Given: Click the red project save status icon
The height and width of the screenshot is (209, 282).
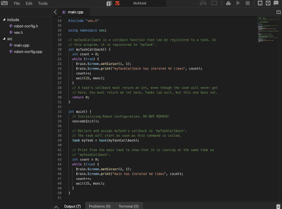Looking at the screenshot, I should click(x=117, y=3).
